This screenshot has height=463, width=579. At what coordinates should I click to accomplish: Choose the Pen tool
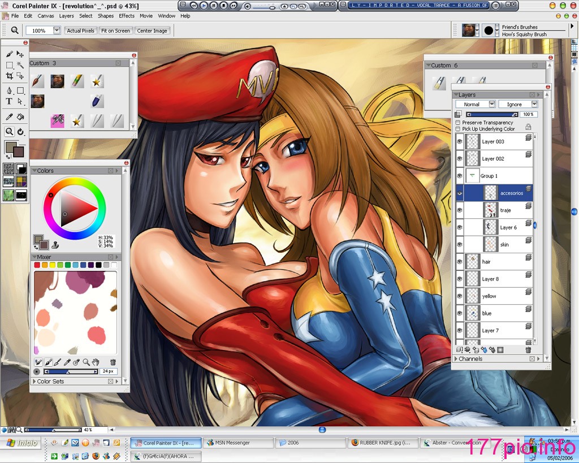coord(9,90)
